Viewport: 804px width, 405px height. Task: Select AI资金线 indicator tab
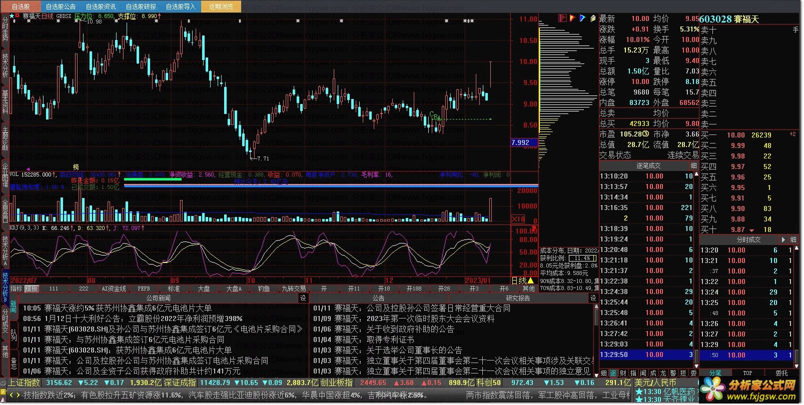click(114, 288)
